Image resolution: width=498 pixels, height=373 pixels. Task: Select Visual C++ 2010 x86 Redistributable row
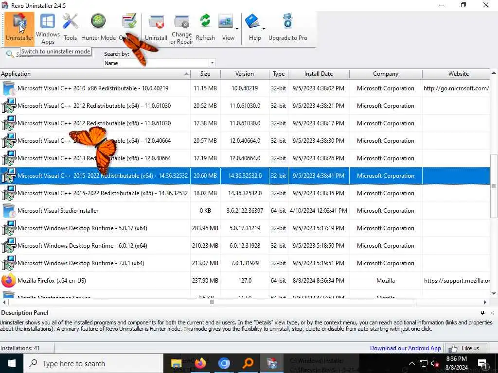(x=245, y=88)
